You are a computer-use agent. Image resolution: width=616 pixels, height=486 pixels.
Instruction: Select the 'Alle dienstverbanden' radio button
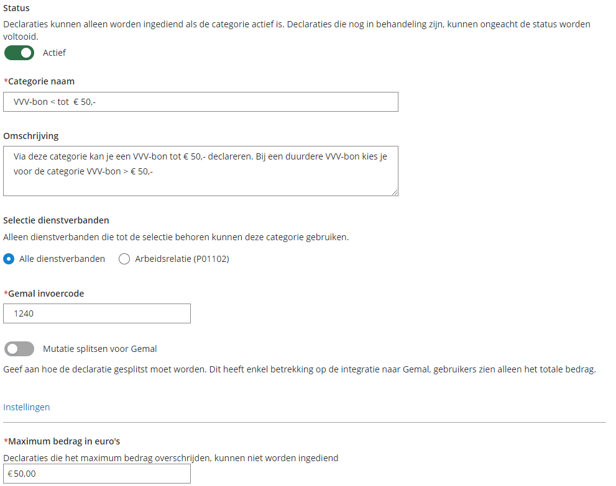point(9,259)
